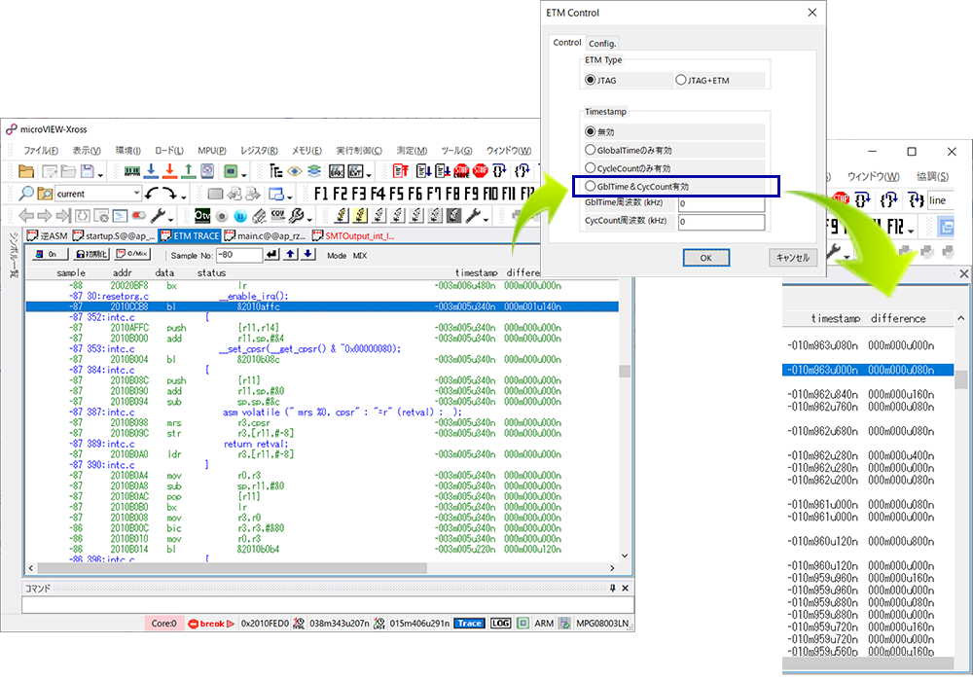
Task: Click the BRK break settings icon
Action: (337, 171)
